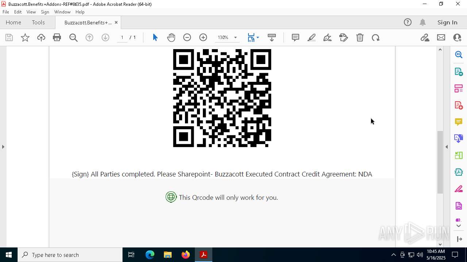The height and width of the screenshot is (262, 467).
Task: Open the Compress PDF tool in right pane
Action: tap(459, 172)
